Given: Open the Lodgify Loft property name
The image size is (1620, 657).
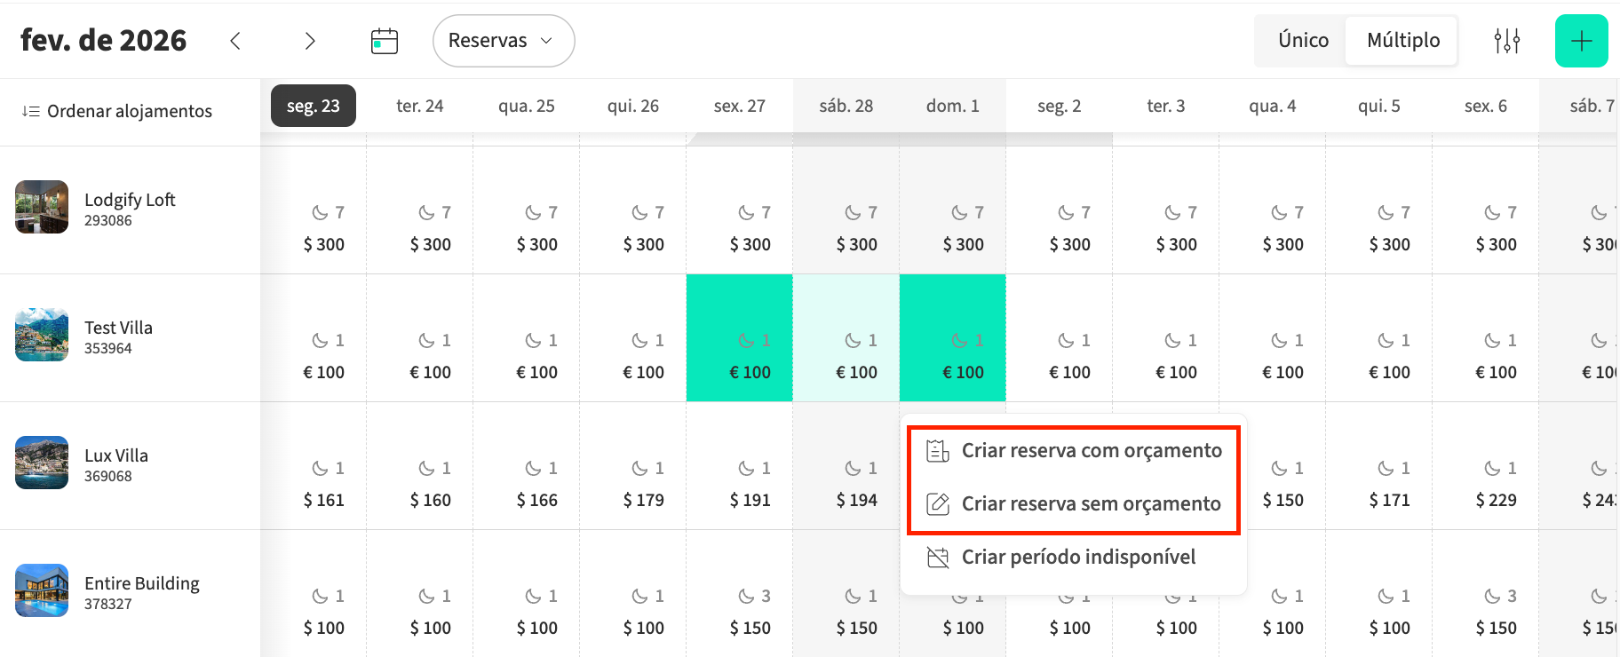Looking at the screenshot, I should 130,200.
